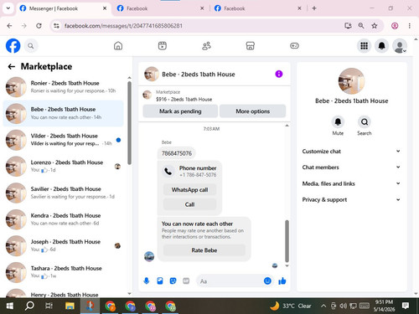This screenshot has height=314, width=419.
Task: Choose a sticker icon
Action: [173, 281]
